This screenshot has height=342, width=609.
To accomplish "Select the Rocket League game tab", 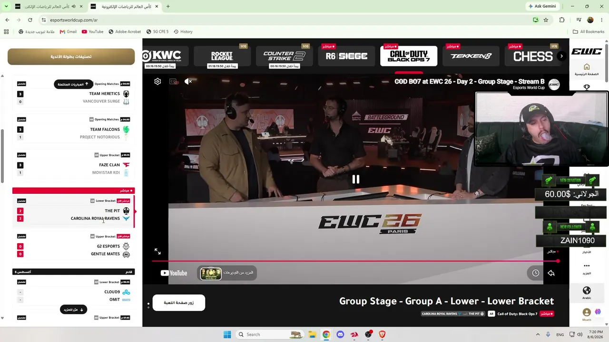I will [x=222, y=56].
